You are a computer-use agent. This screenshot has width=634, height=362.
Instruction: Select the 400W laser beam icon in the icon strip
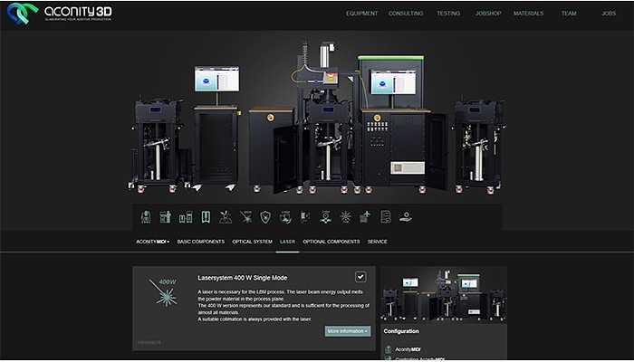(245, 217)
